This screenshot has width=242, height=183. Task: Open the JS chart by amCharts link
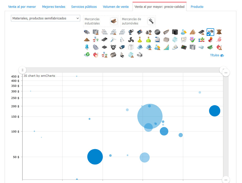pos(39,76)
